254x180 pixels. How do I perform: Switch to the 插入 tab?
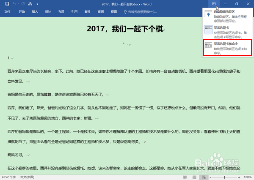pos(35,12)
